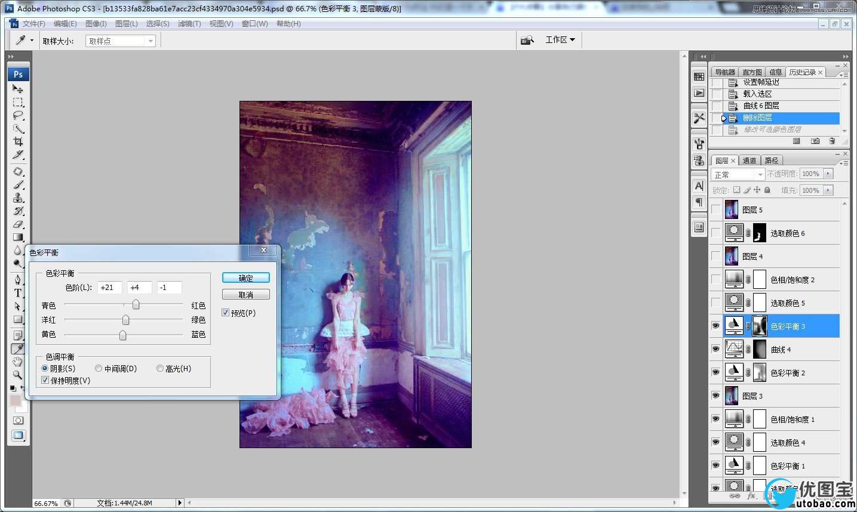Screen dimensions: 857x512
Task: Select the Crop tool
Action: point(18,141)
